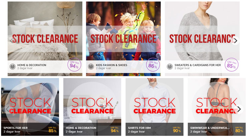This screenshot has width=247, height=138.
Task: Open the Sweaters & Cardigans For Her banner
Action: (202, 39)
